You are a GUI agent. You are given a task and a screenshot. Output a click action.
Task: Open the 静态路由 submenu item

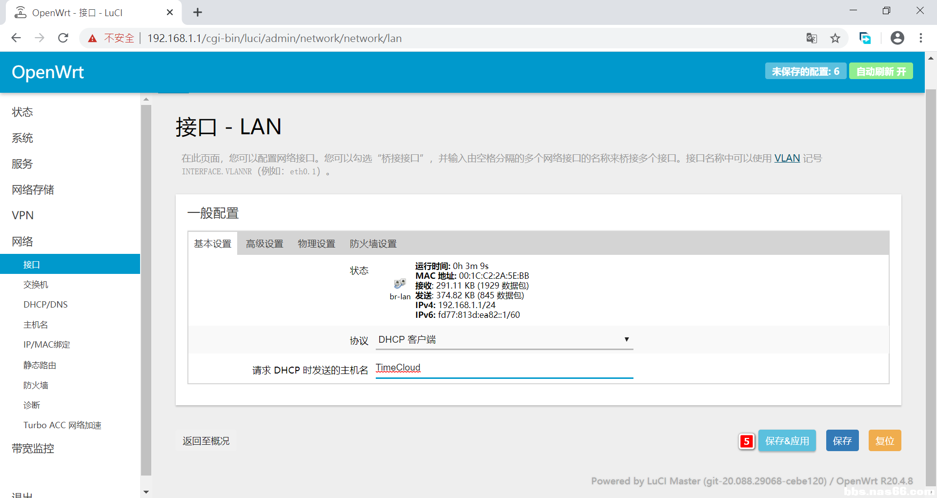40,365
